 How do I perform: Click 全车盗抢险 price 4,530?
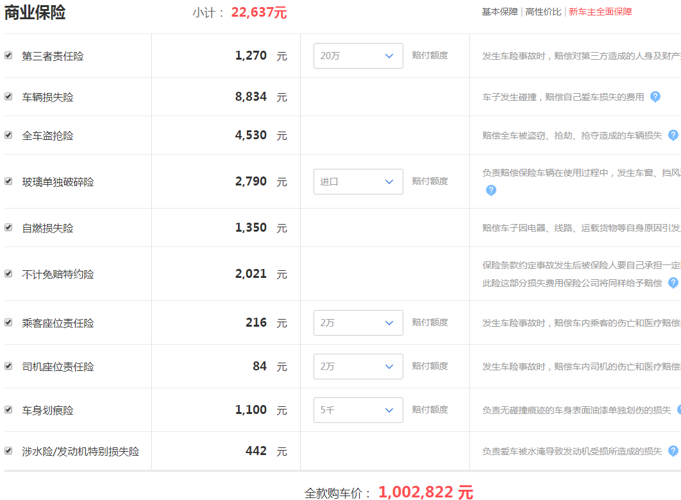251,135
